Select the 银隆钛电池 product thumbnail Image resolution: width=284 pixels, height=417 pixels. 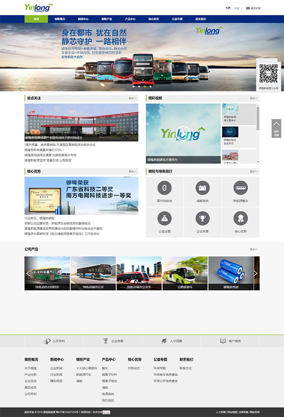click(231, 273)
